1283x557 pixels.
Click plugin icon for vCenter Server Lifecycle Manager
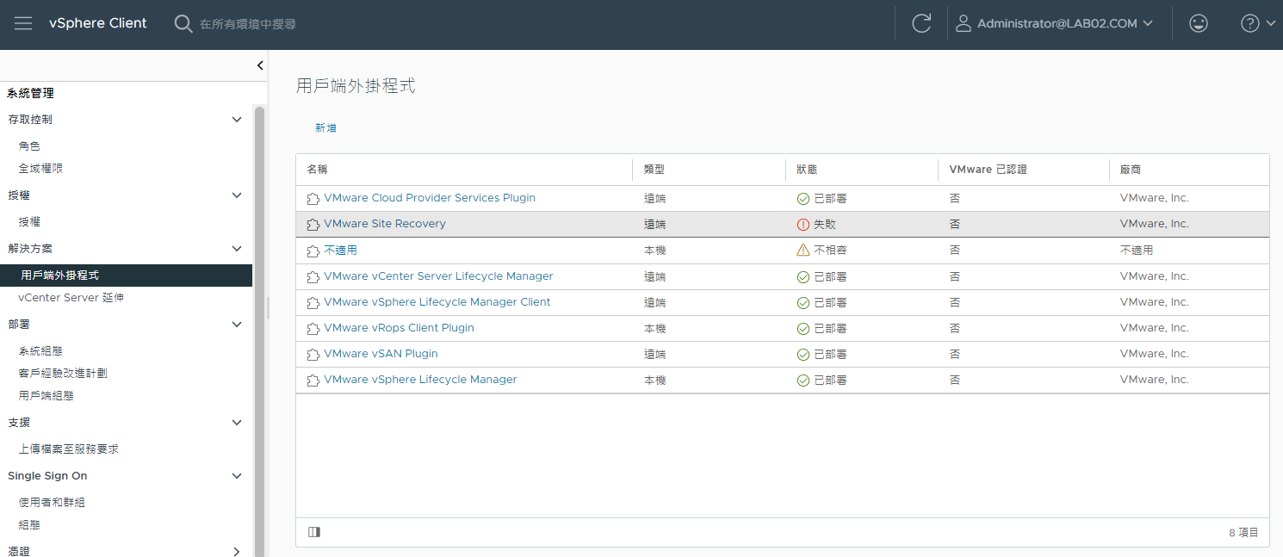(313, 277)
